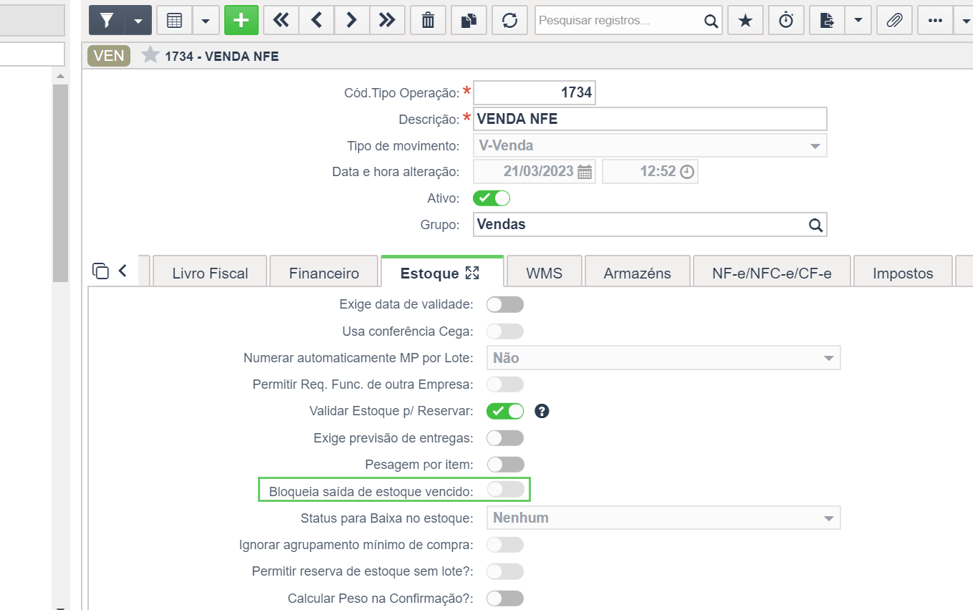Maximize the Estoque tab with expand icon

[x=472, y=273]
